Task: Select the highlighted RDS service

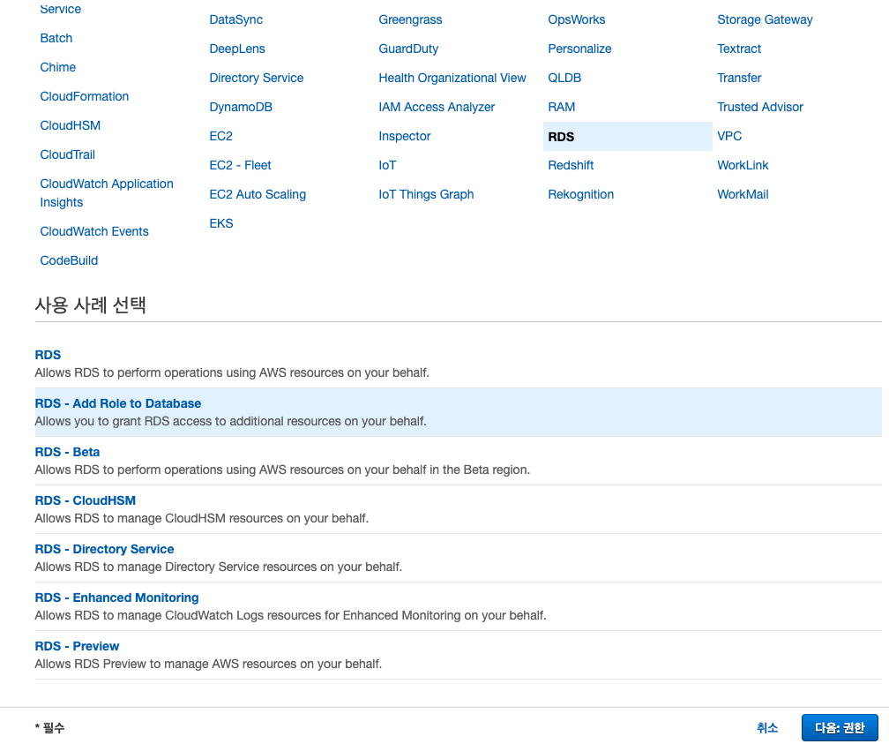Action: (x=561, y=137)
